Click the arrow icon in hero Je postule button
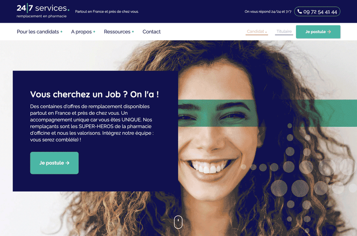Screen dimensions: 357x236 pyautogui.click(x=67, y=163)
